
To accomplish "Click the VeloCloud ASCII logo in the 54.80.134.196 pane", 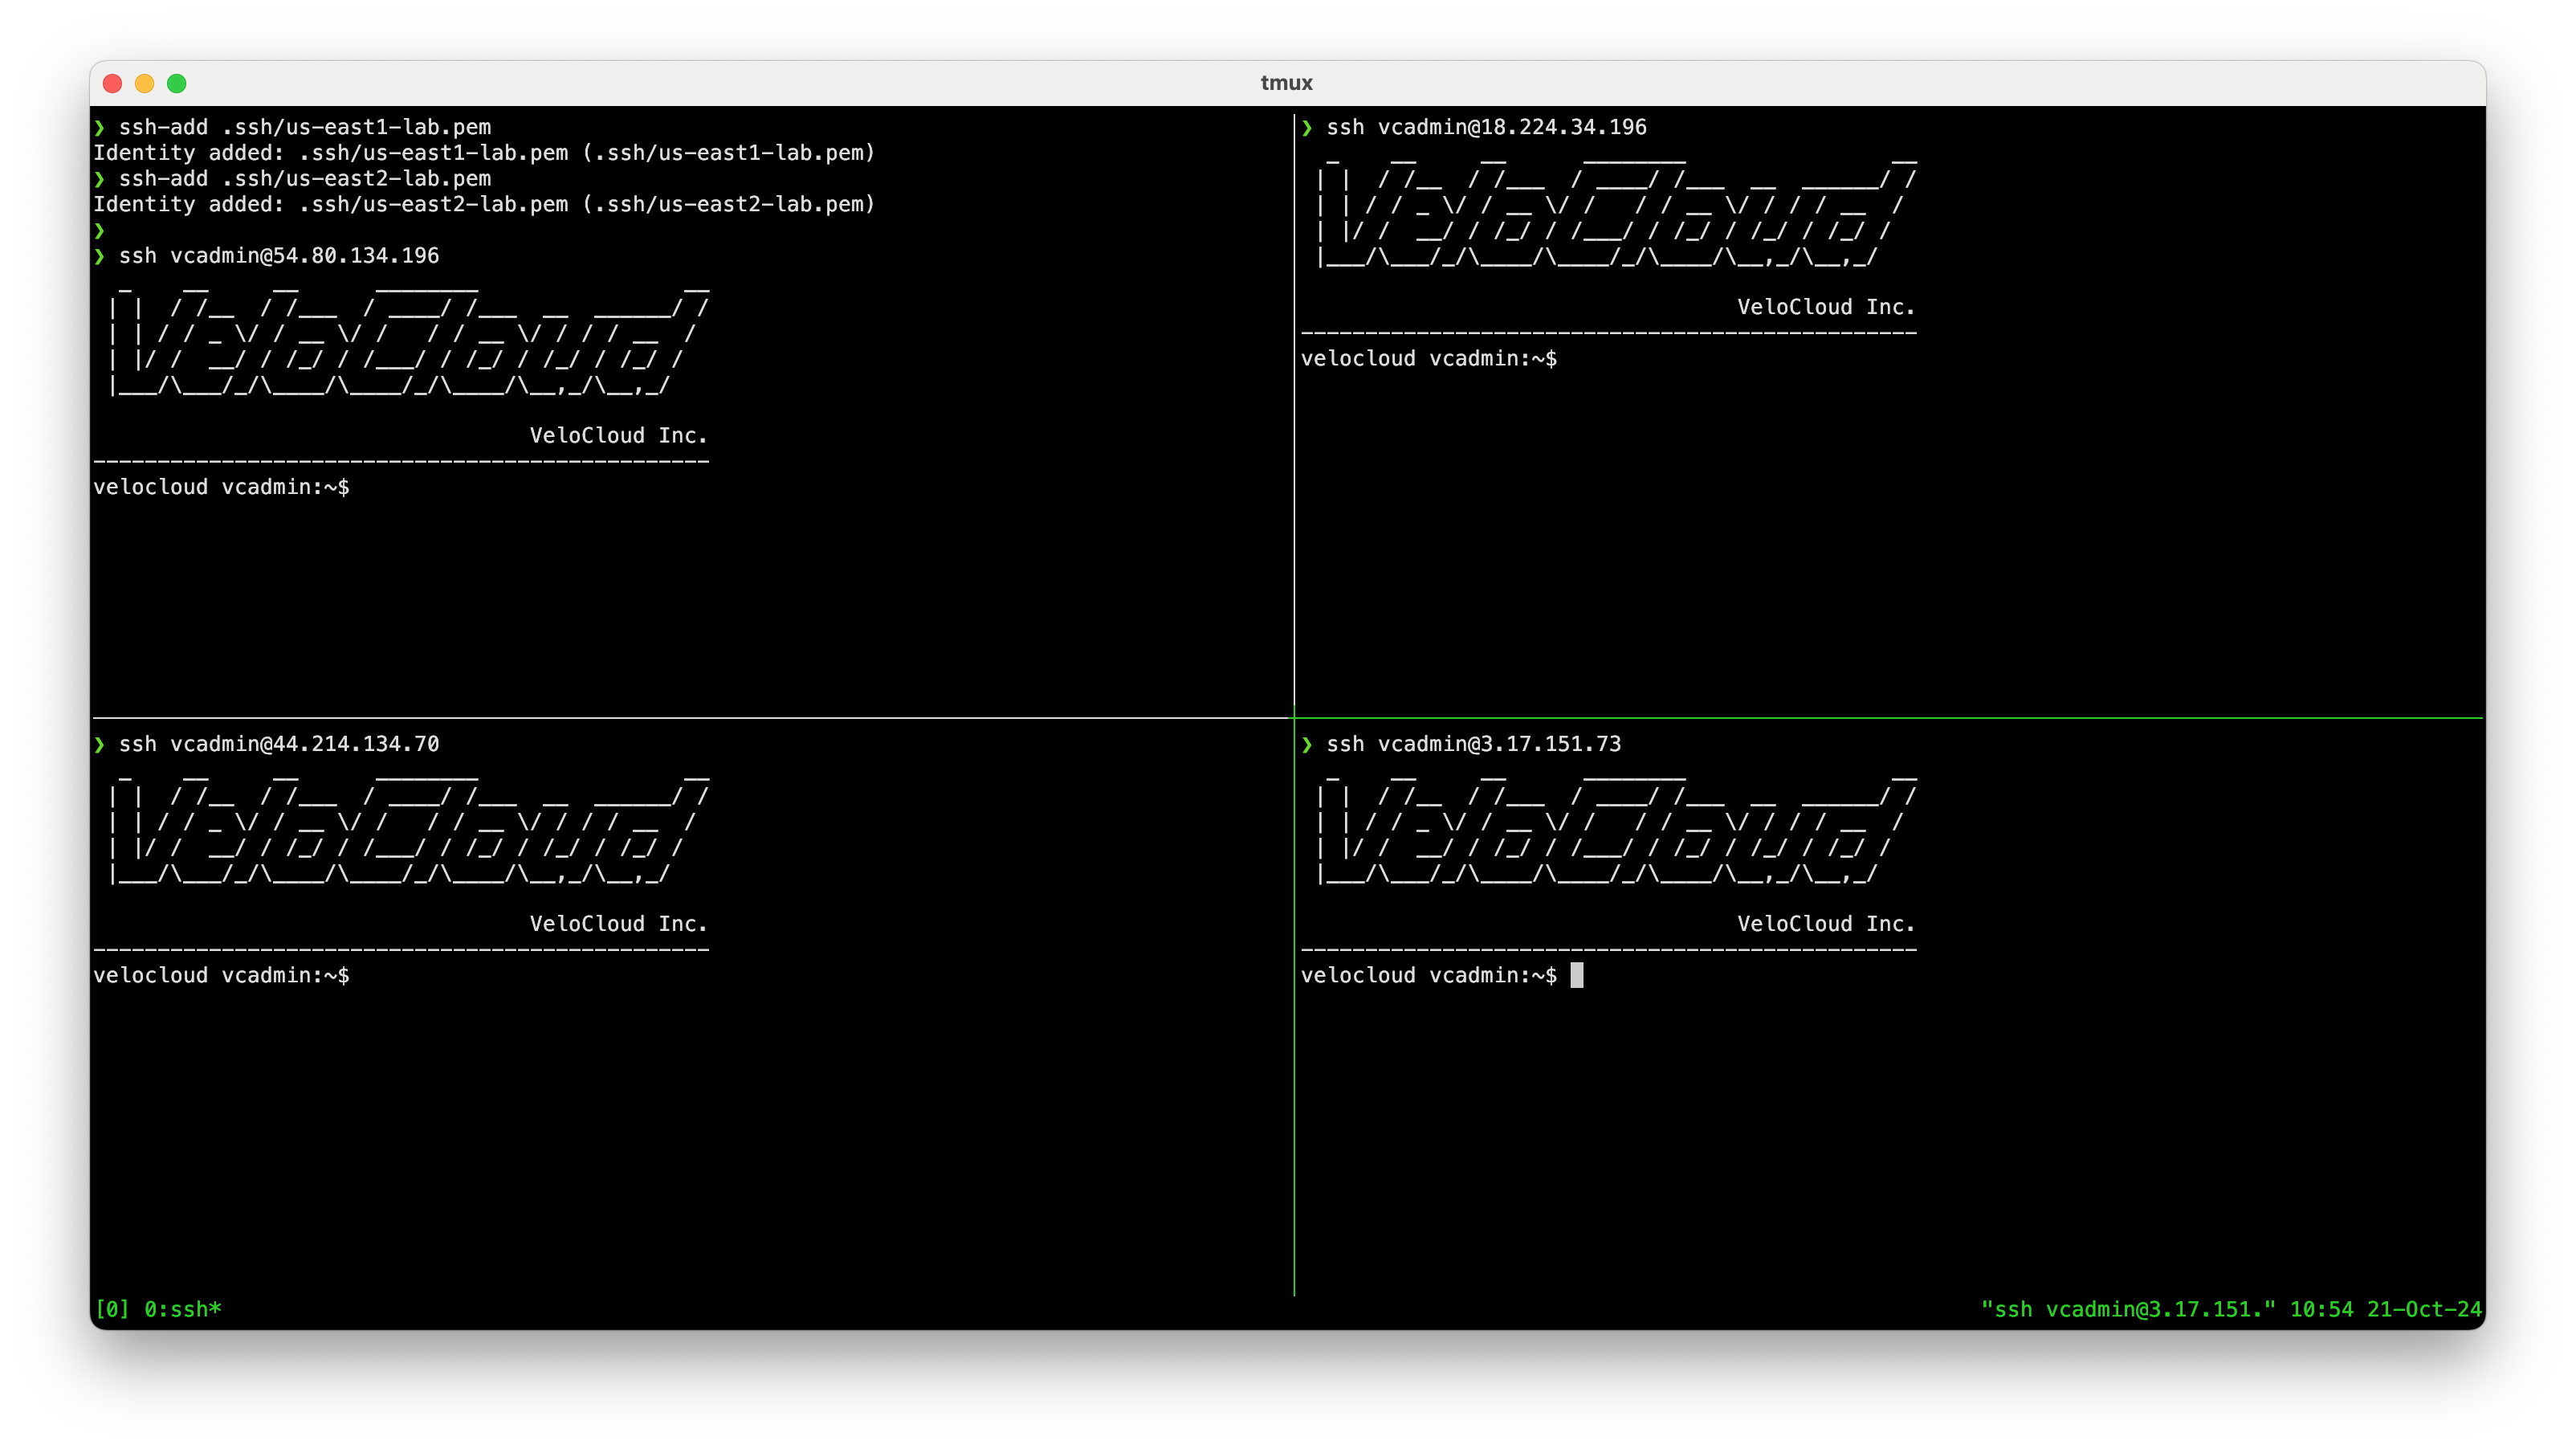I will tap(408, 341).
